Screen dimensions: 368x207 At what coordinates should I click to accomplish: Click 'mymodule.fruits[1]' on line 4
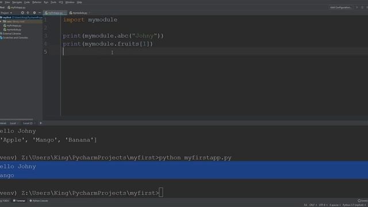(x=117, y=44)
